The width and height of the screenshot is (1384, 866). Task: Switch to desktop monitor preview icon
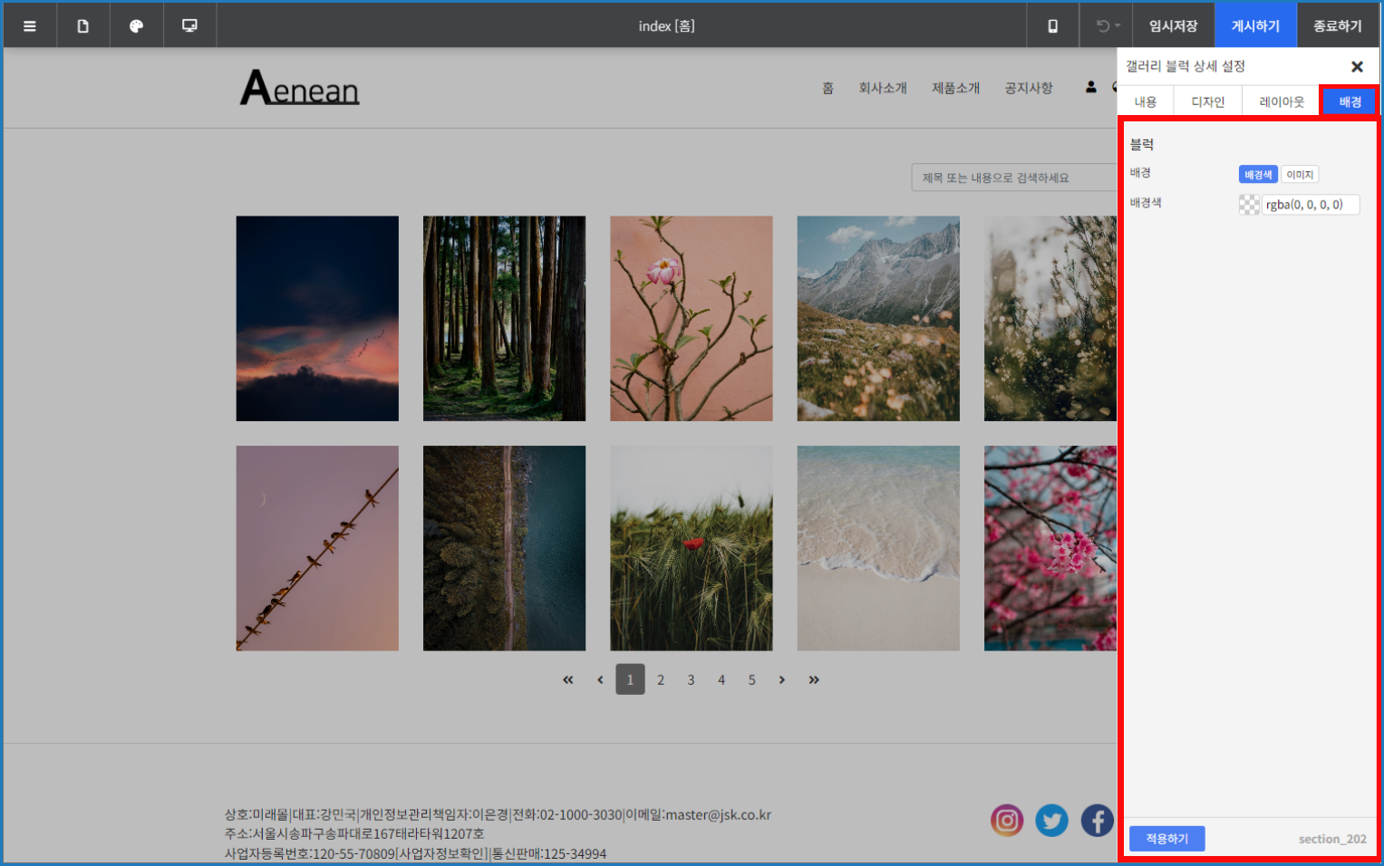pyautogui.click(x=189, y=26)
